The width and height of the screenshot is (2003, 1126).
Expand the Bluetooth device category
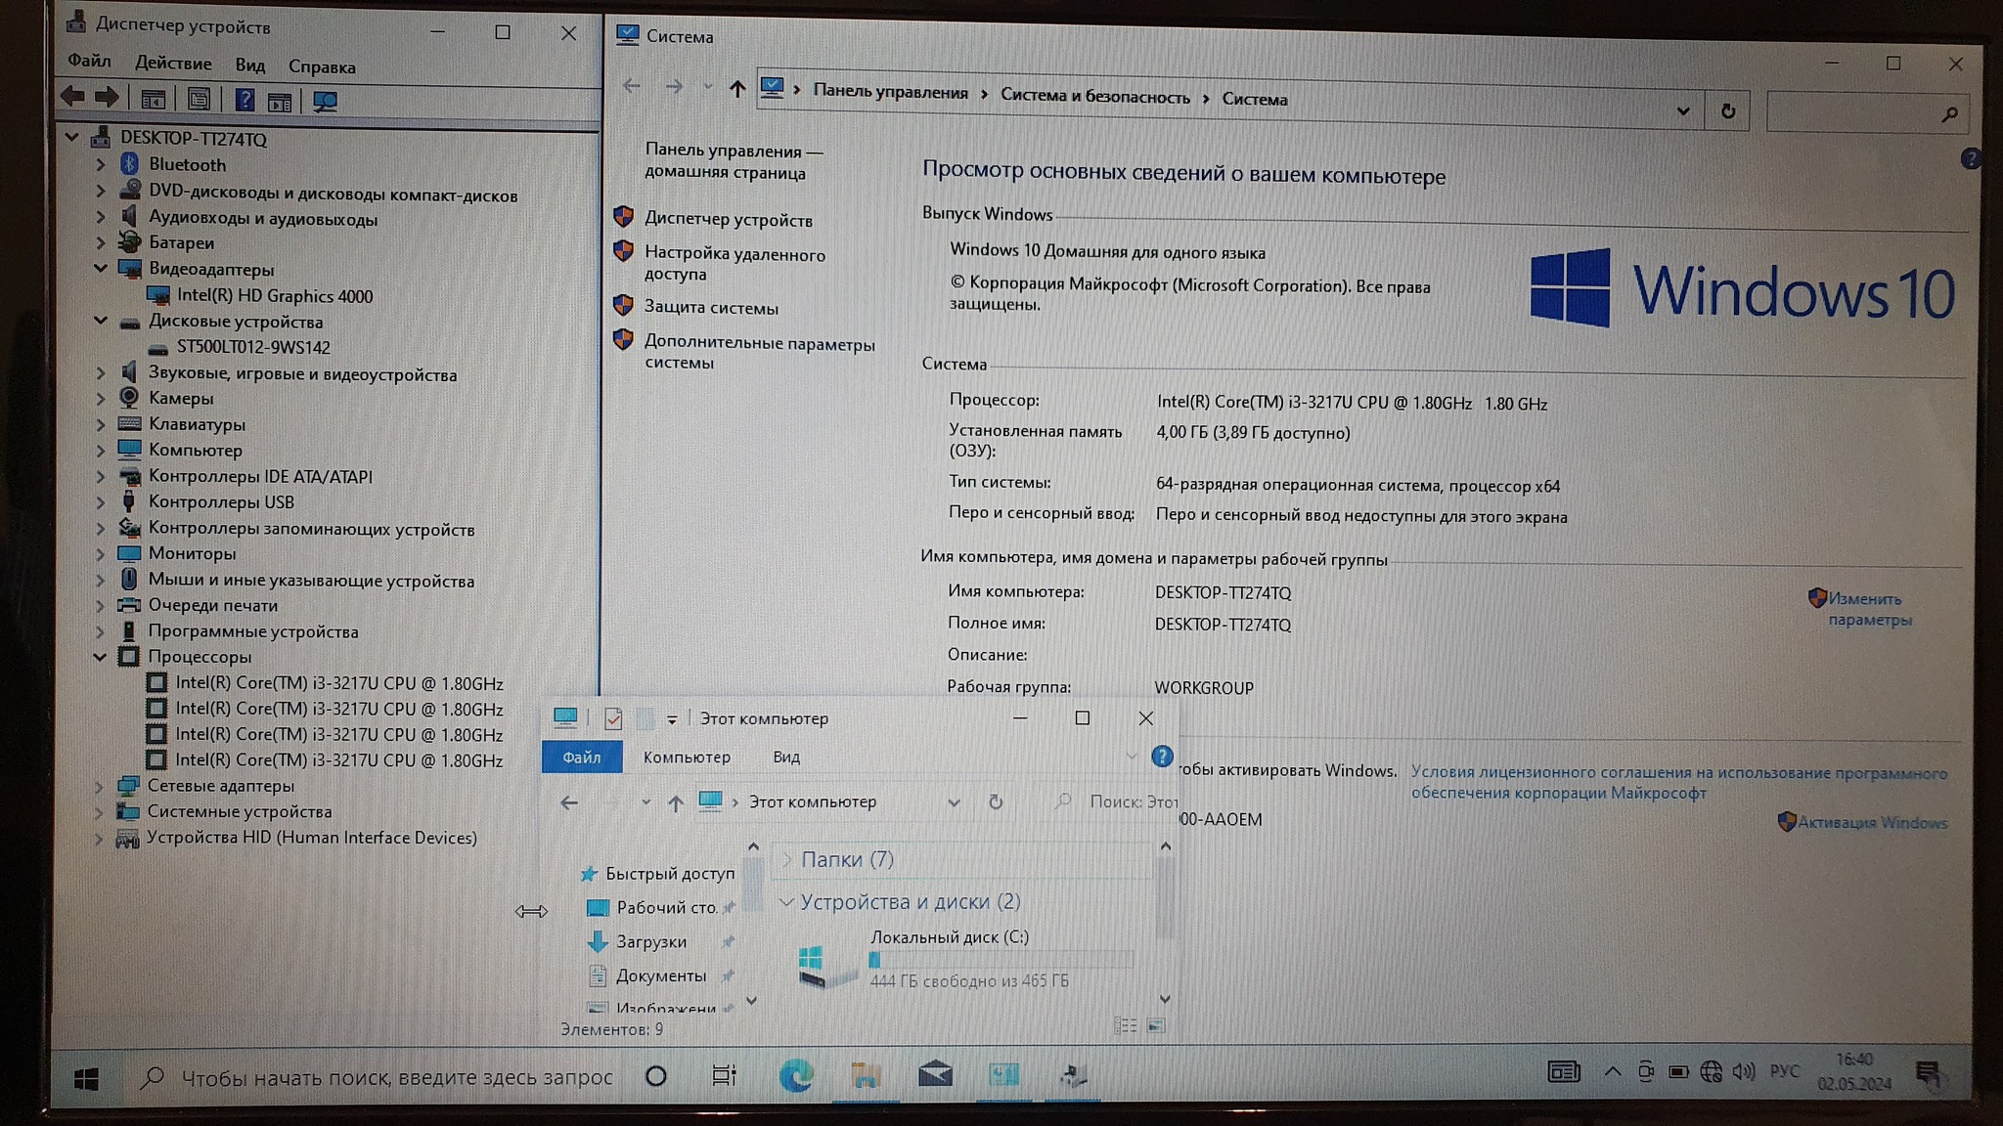(x=101, y=165)
